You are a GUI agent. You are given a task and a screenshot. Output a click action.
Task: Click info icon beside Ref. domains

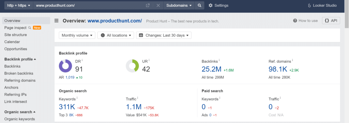click(x=292, y=60)
